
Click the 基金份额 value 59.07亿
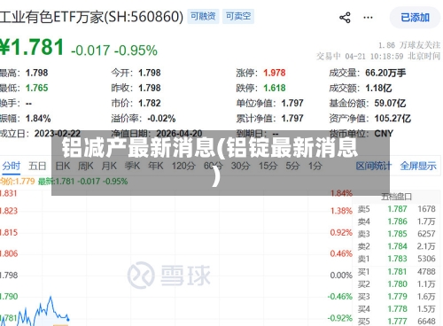(x=390, y=104)
